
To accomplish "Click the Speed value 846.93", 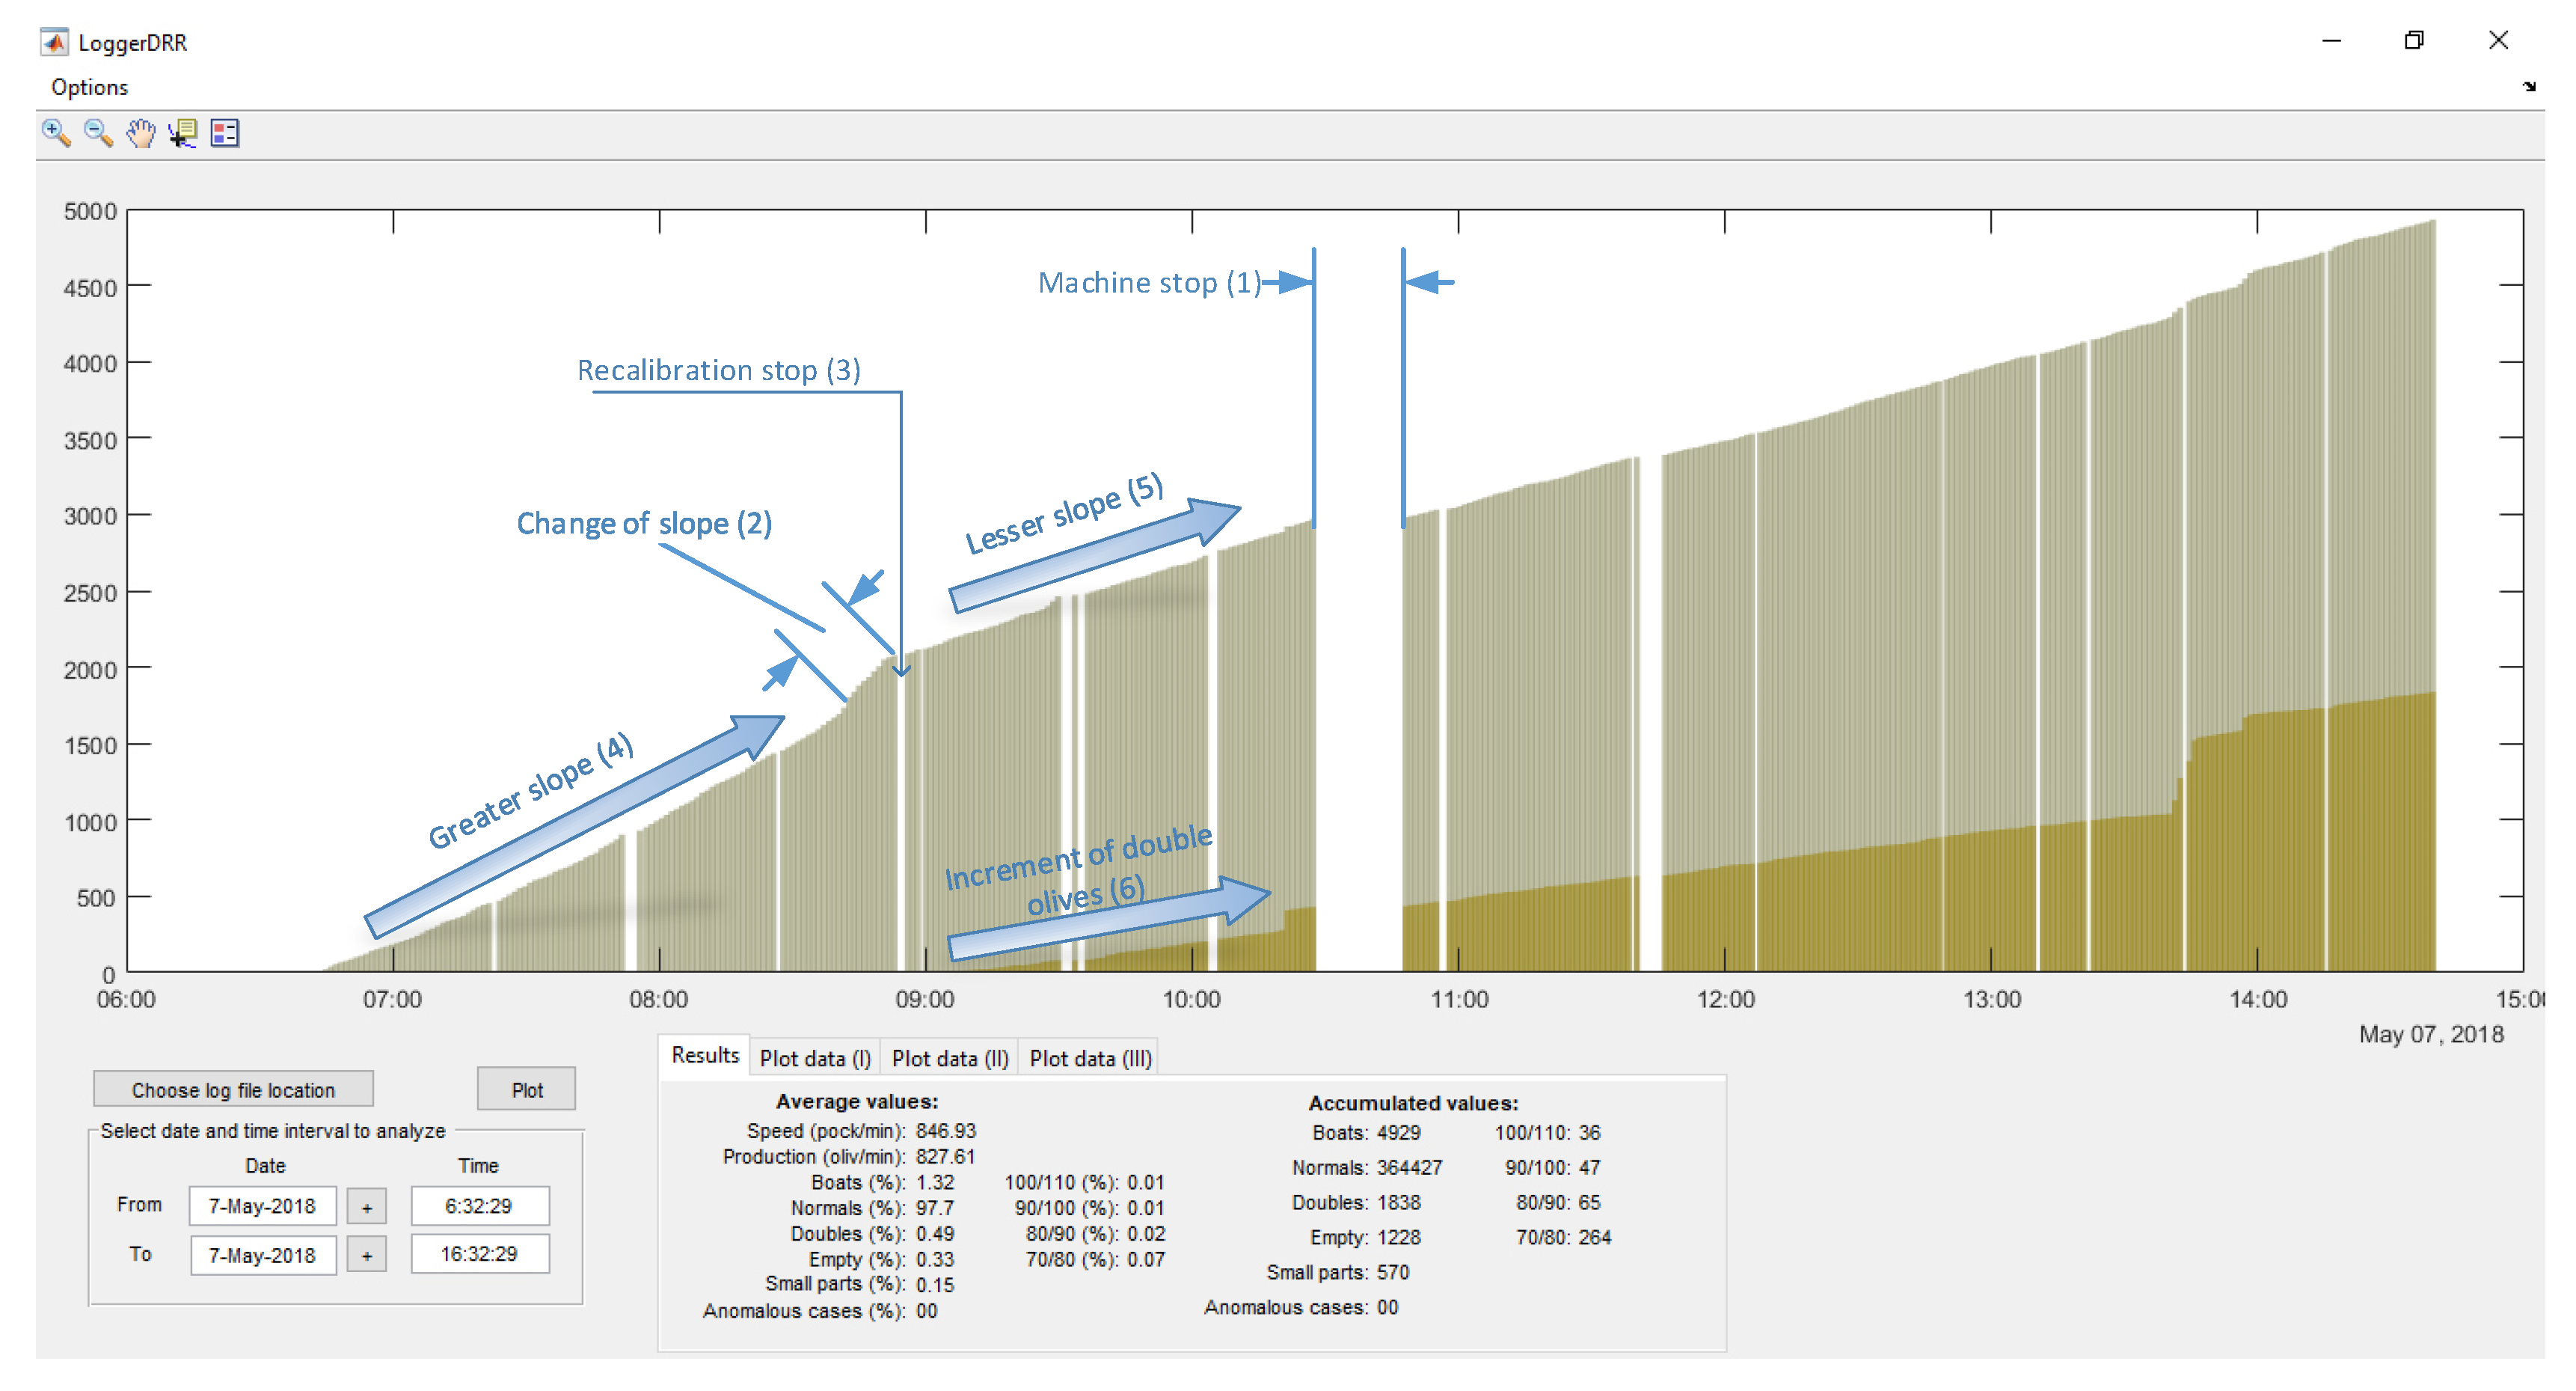I will [946, 1131].
